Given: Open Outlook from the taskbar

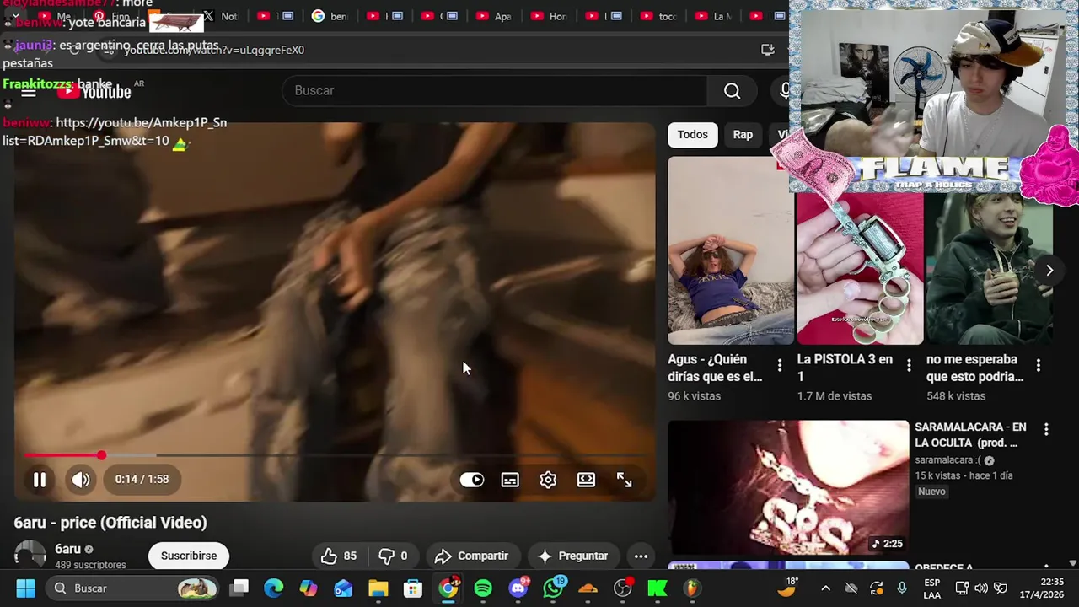Looking at the screenshot, I should pos(343,588).
